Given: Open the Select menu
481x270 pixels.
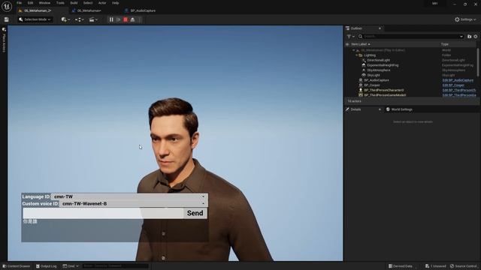Looking at the screenshot, I should [x=88, y=3].
